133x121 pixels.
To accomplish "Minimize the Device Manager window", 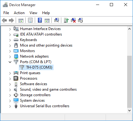I will coord(98,5).
